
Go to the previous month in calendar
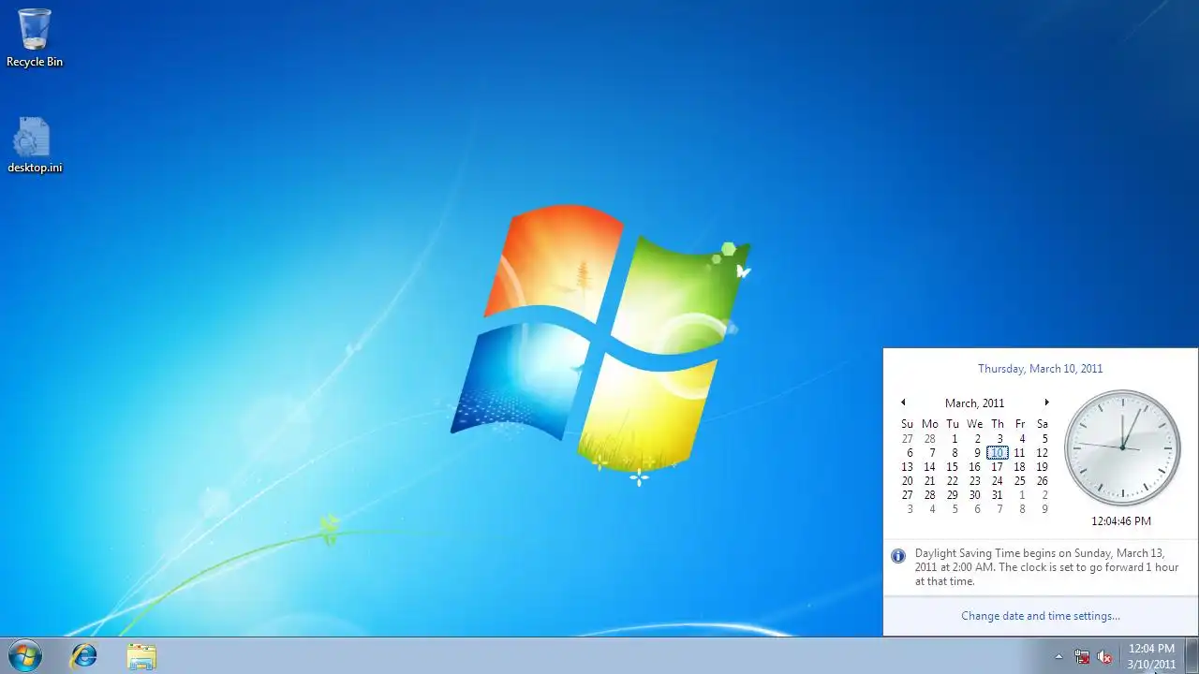tap(903, 403)
